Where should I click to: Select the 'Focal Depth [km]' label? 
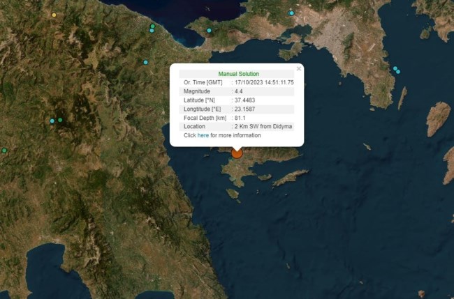pos(205,118)
